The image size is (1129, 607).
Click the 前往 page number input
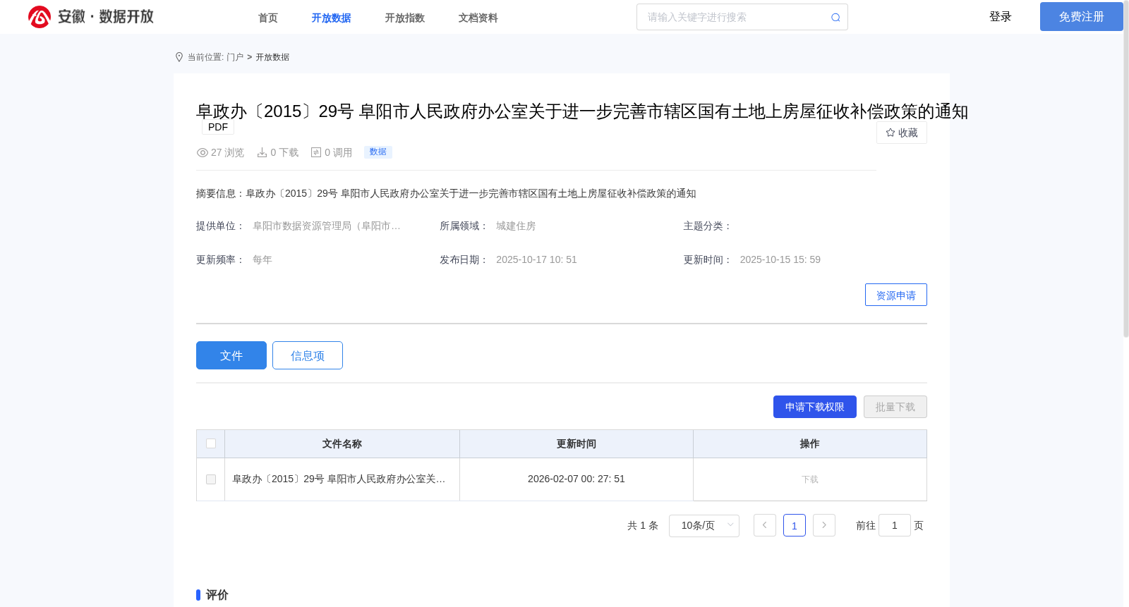[895, 525]
